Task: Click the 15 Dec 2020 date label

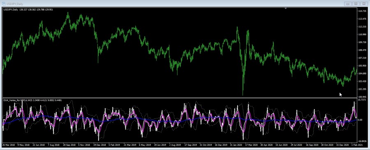Action: (x=342, y=145)
